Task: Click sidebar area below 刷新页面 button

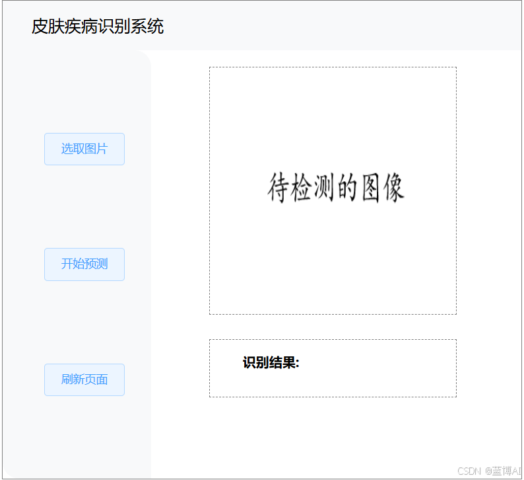Action: coord(84,436)
